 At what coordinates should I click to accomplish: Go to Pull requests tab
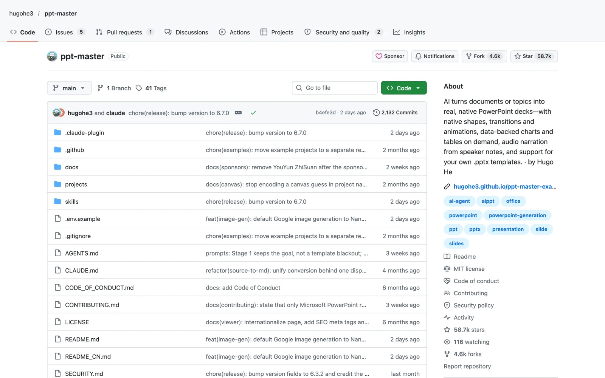pos(125,32)
